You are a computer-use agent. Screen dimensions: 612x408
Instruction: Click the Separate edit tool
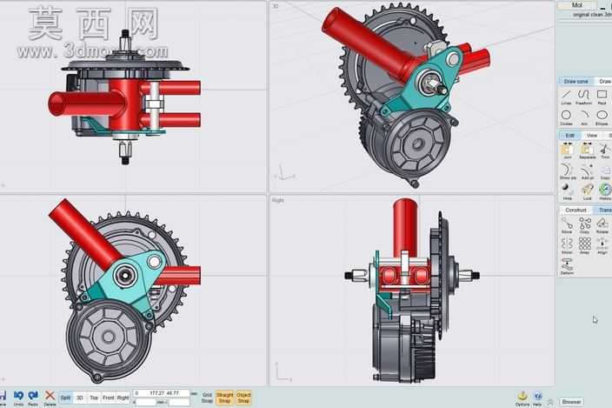587,150
